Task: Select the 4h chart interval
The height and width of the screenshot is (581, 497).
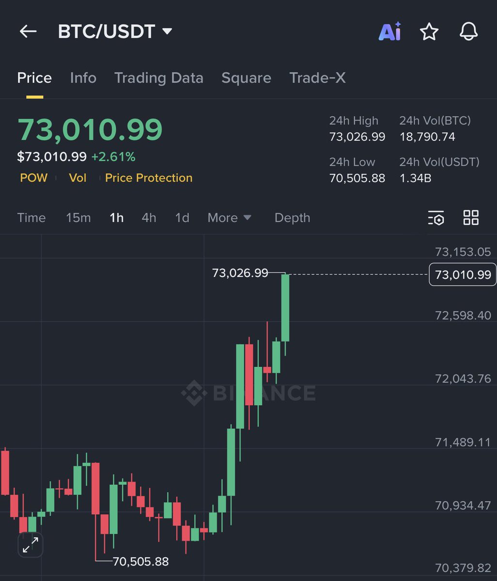Action: pyautogui.click(x=149, y=218)
